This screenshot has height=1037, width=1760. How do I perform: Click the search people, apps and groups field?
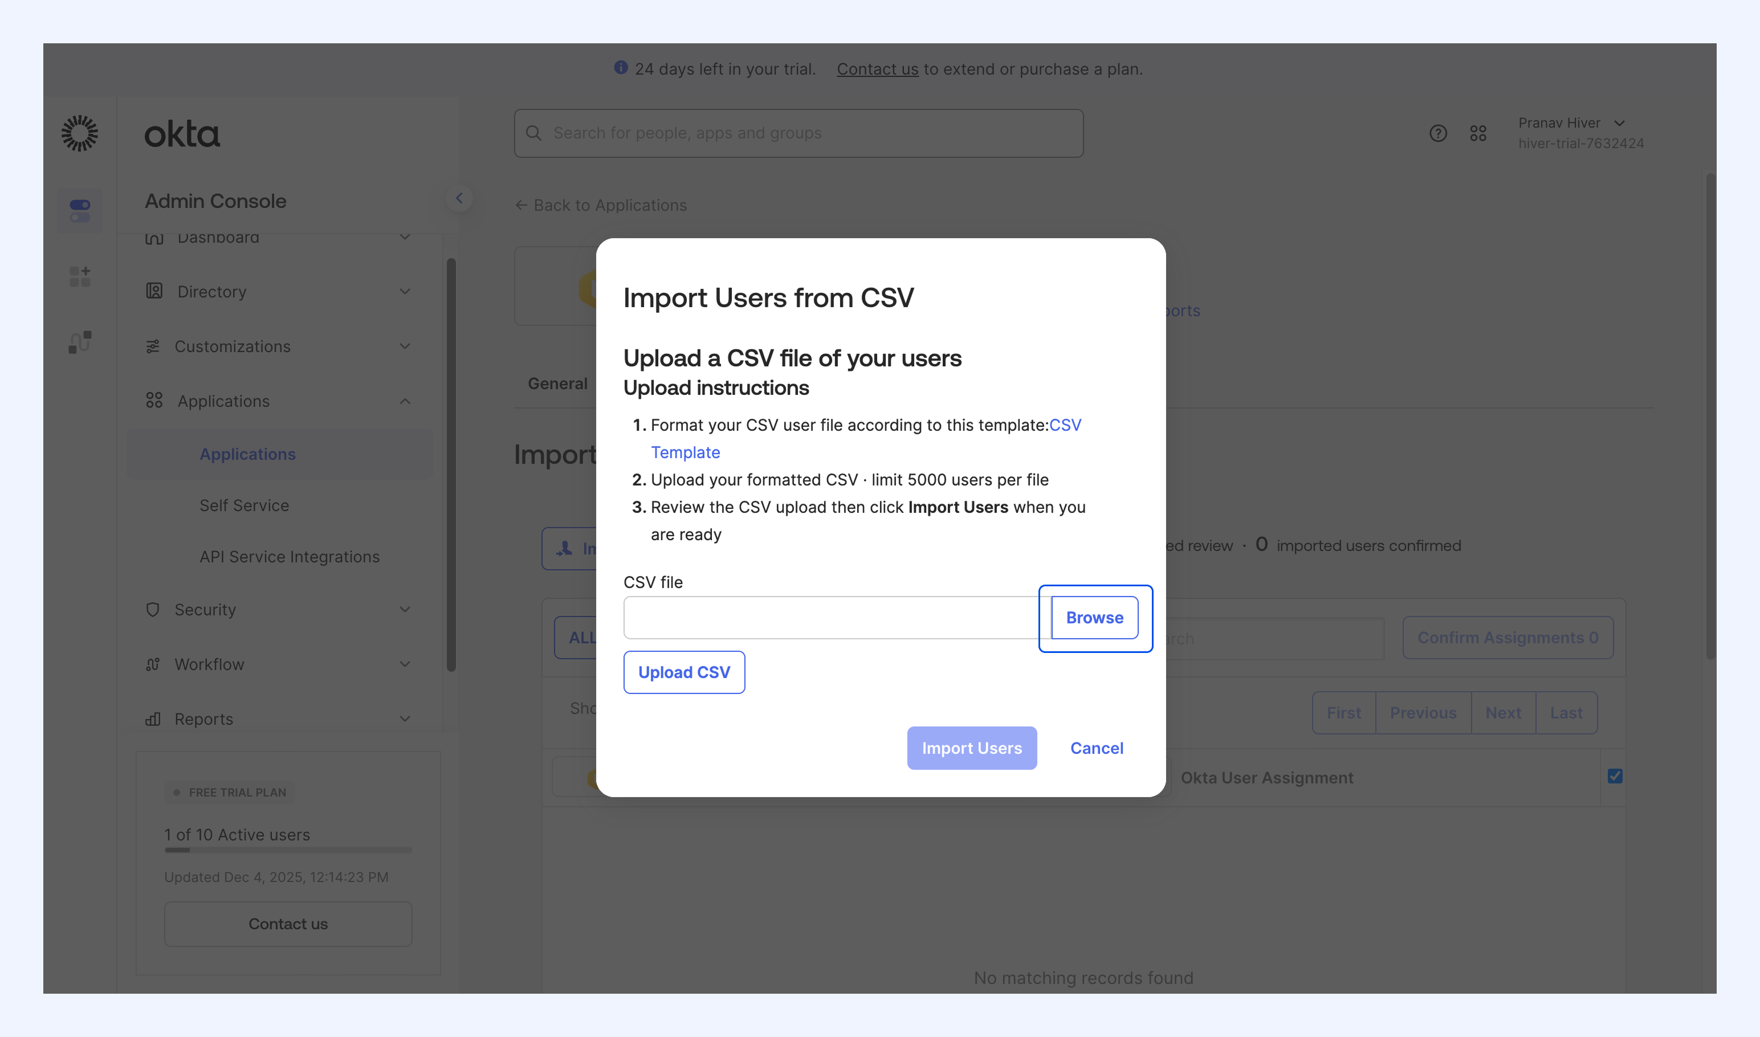799,133
